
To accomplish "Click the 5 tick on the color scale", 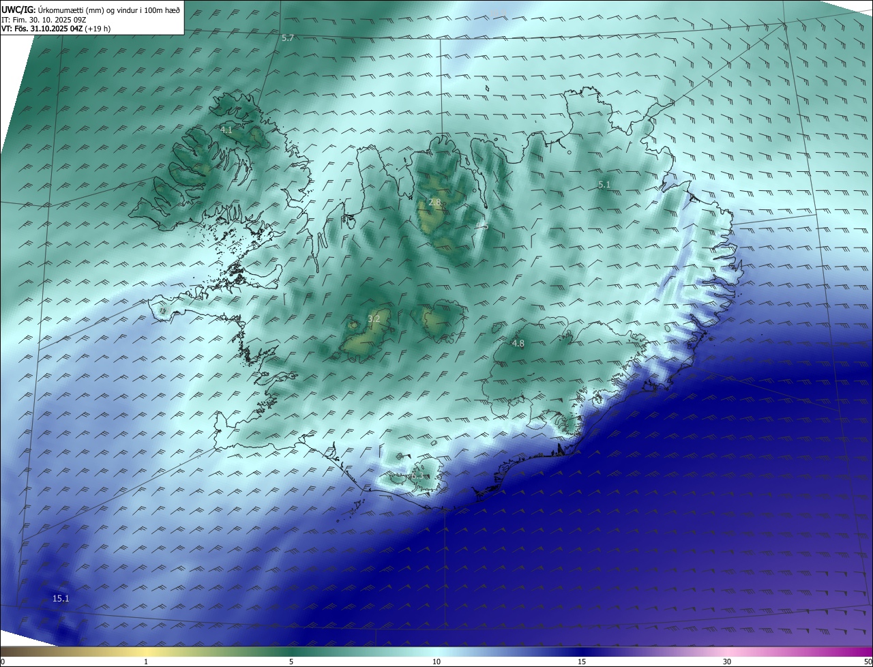I will (x=291, y=662).
